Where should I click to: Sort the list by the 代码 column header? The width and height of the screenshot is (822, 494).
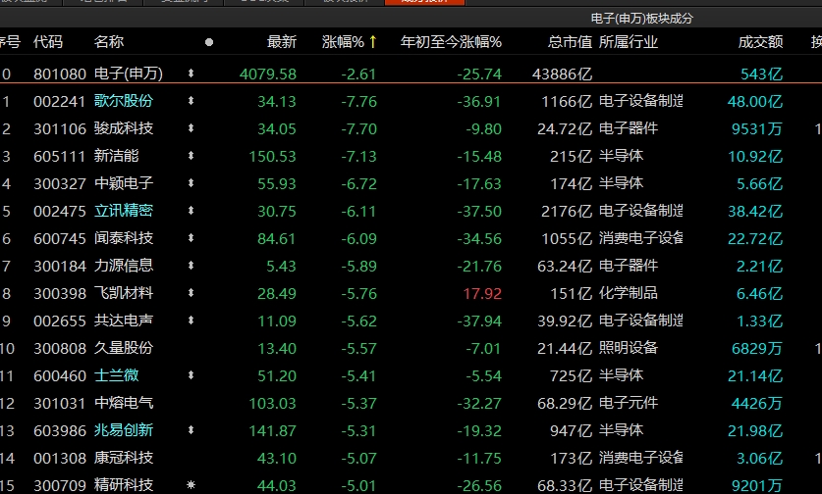(48, 42)
